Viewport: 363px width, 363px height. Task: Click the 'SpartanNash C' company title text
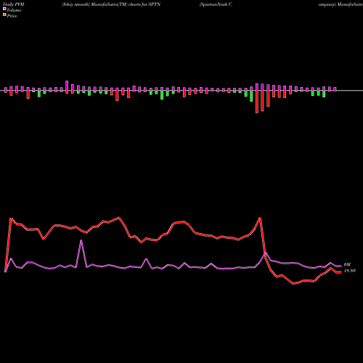click(216, 4)
